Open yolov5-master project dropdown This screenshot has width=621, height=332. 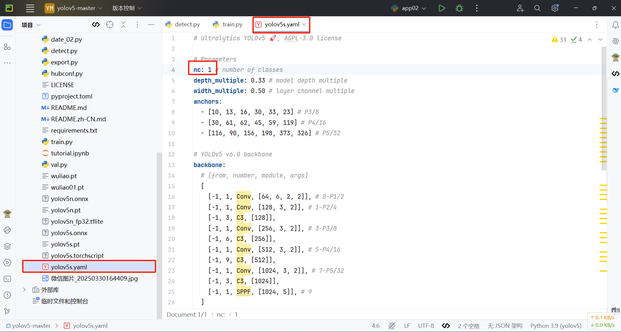[x=74, y=8]
